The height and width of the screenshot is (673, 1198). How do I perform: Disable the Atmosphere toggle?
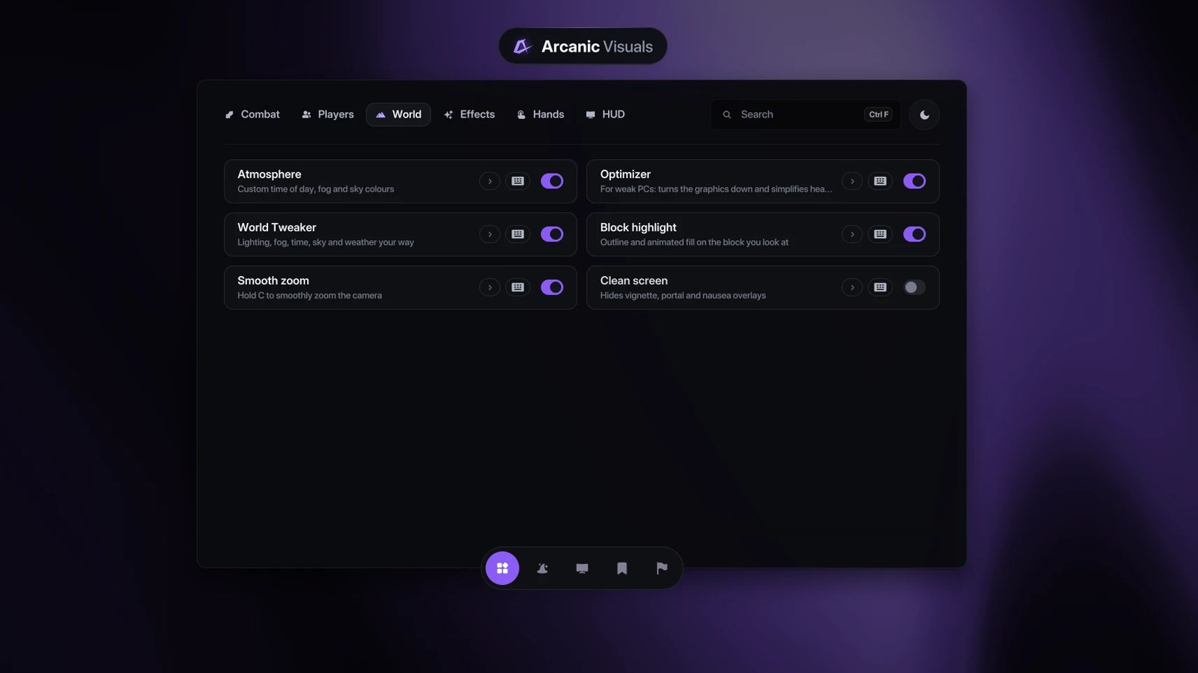(552, 181)
